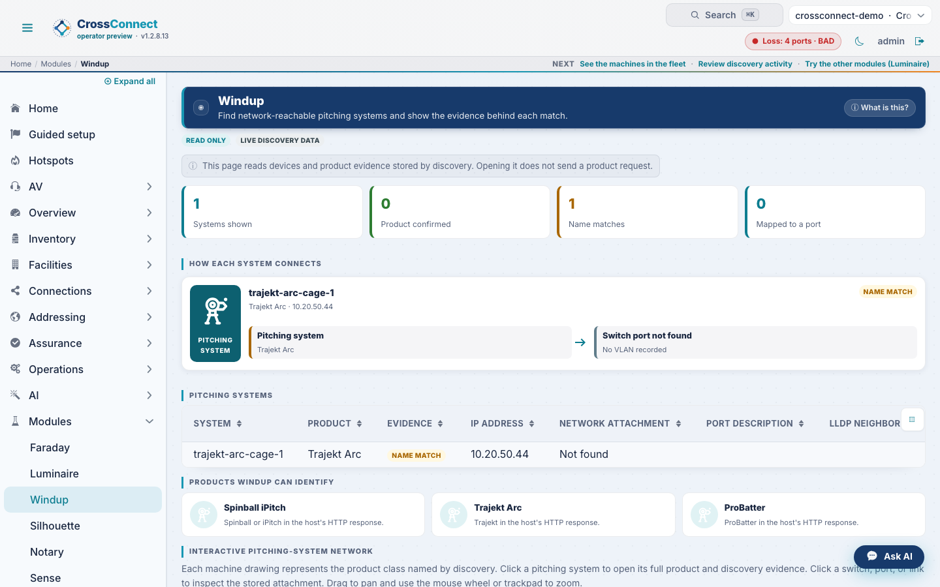
Task: Click Expand all in the sidebar
Action: tap(130, 82)
